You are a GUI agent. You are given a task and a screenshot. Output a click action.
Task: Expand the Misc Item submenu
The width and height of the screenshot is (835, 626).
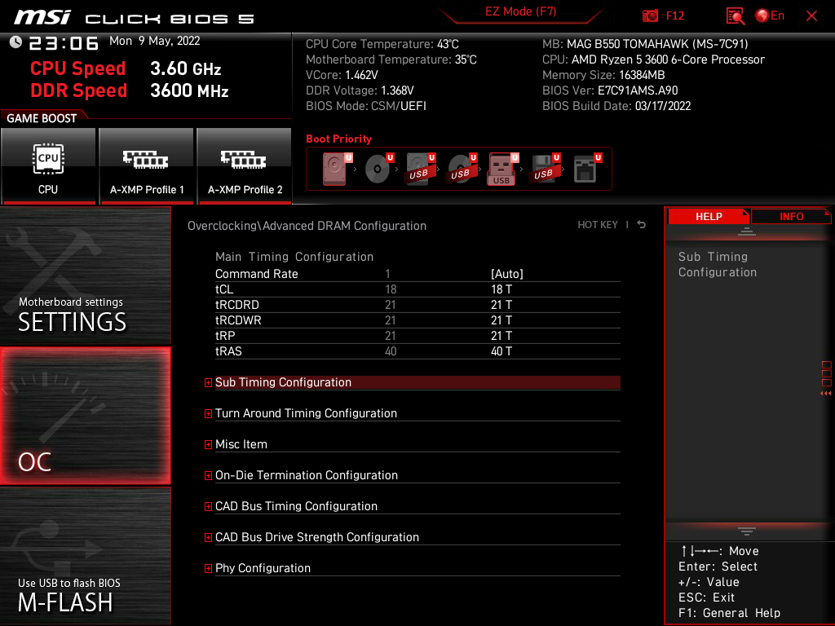point(417,444)
